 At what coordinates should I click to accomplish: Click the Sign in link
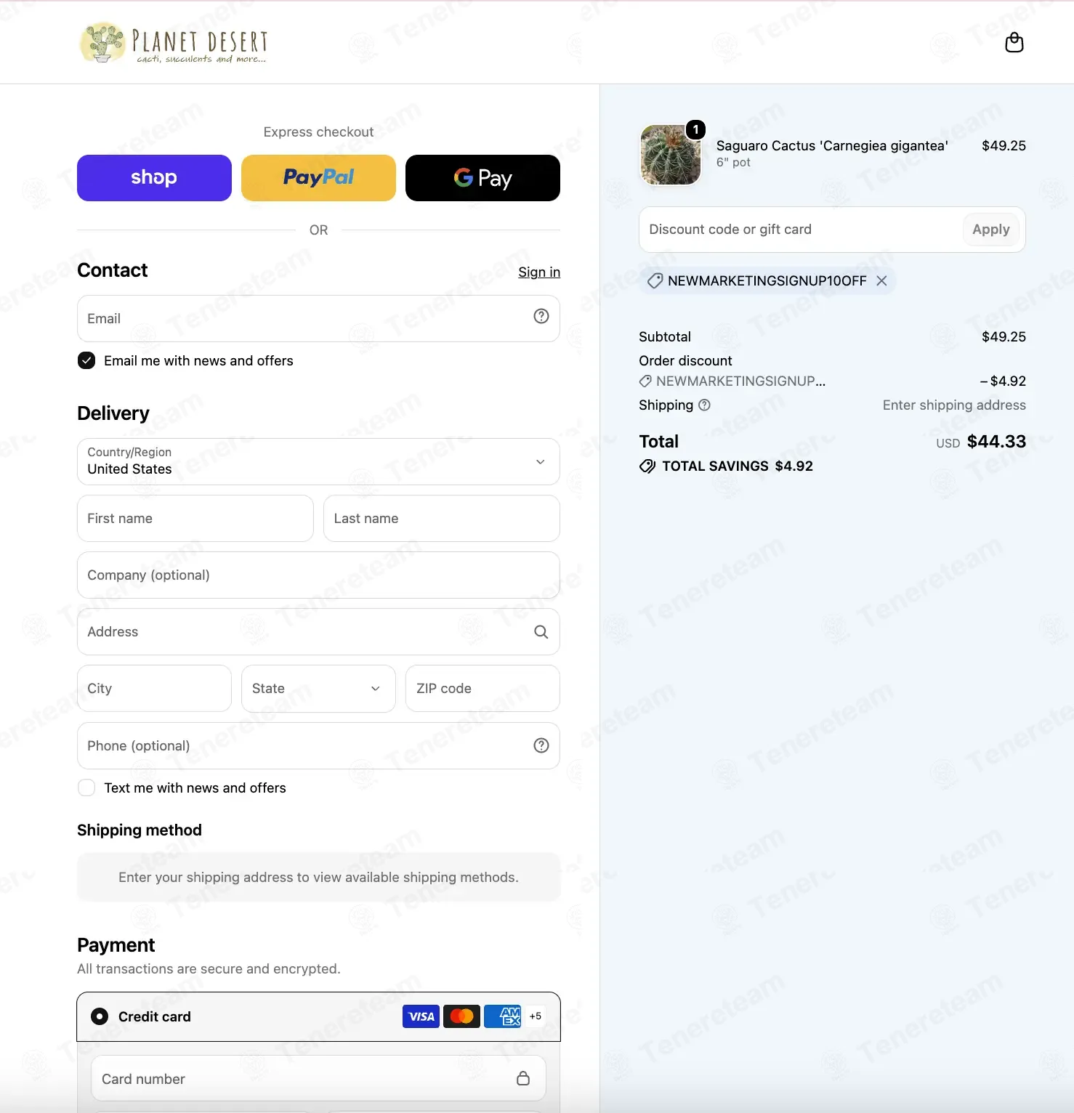539,272
